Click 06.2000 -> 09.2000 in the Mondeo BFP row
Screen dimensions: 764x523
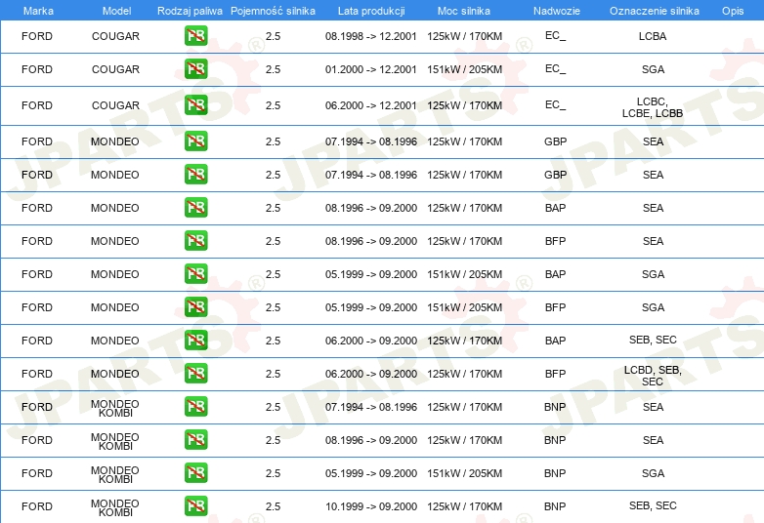coord(371,374)
